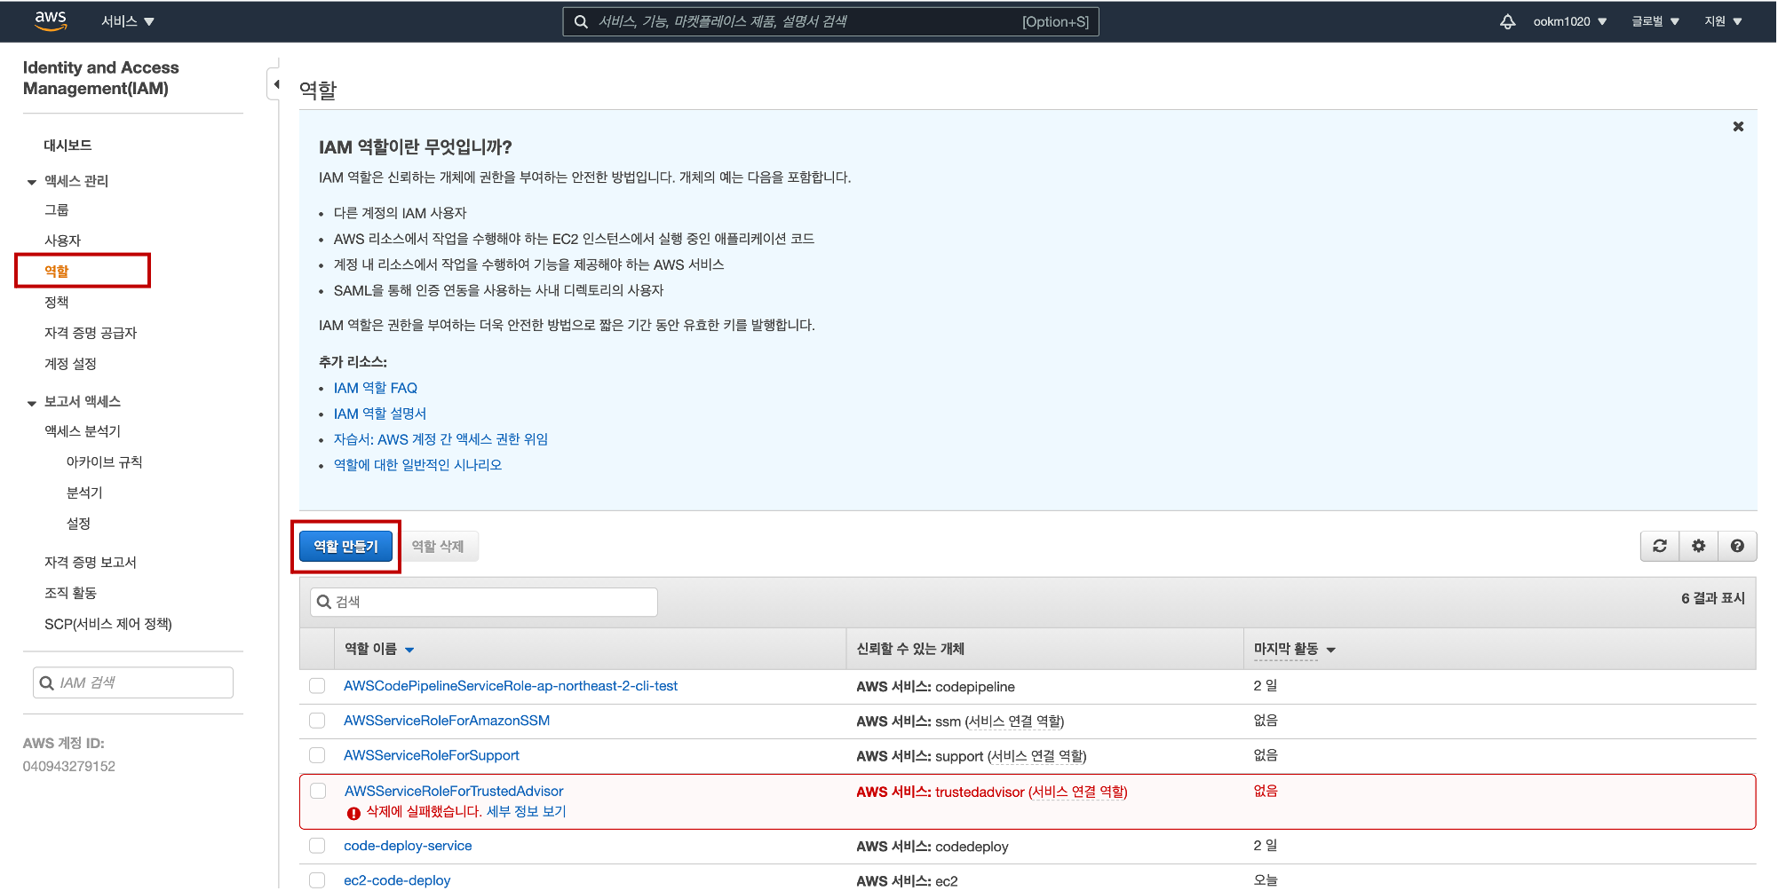Open the 서비스 services dropdown

127,21
